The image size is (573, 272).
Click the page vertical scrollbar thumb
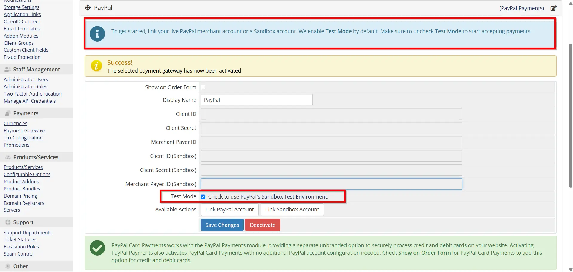click(x=570, y=116)
